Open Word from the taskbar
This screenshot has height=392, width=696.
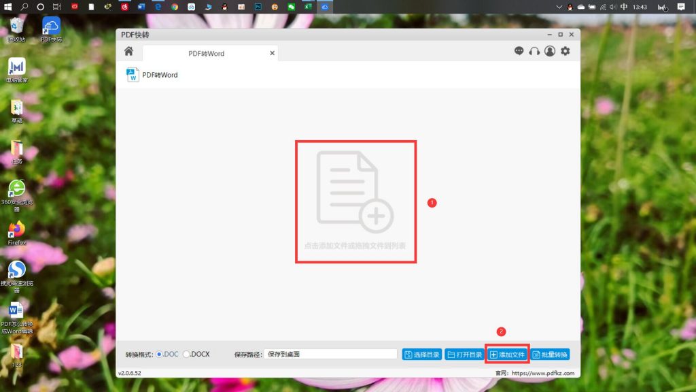[x=141, y=7]
